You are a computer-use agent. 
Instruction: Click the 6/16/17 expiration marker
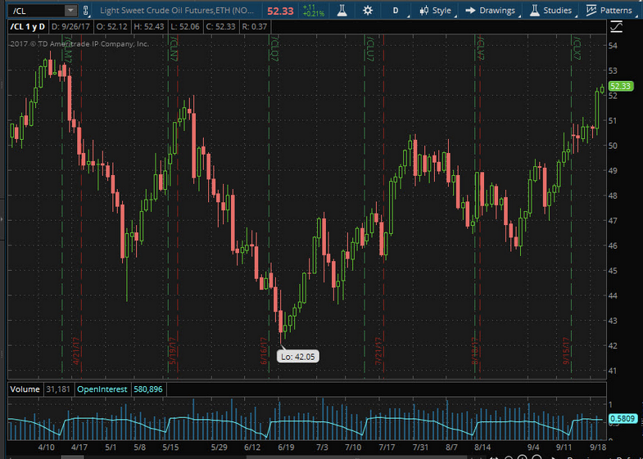pyautogui.click(x=263, y=351)
